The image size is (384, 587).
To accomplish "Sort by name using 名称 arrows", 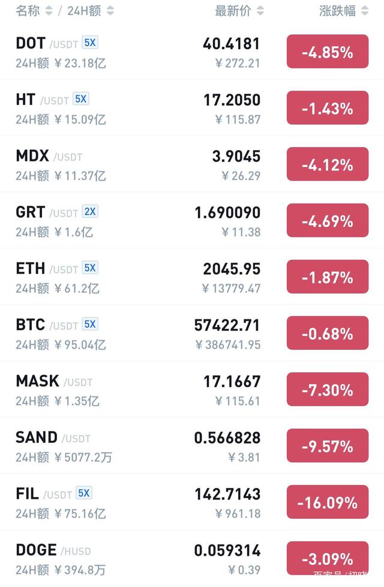I will click(49, 10).
